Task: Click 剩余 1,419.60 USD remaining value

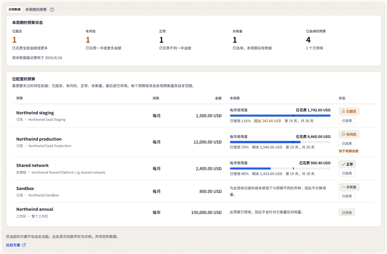Action: click(x=267, y=174)
